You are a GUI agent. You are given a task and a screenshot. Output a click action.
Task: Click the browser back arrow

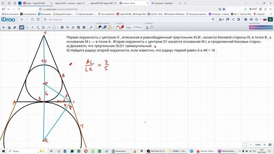[x=9, y=9]
